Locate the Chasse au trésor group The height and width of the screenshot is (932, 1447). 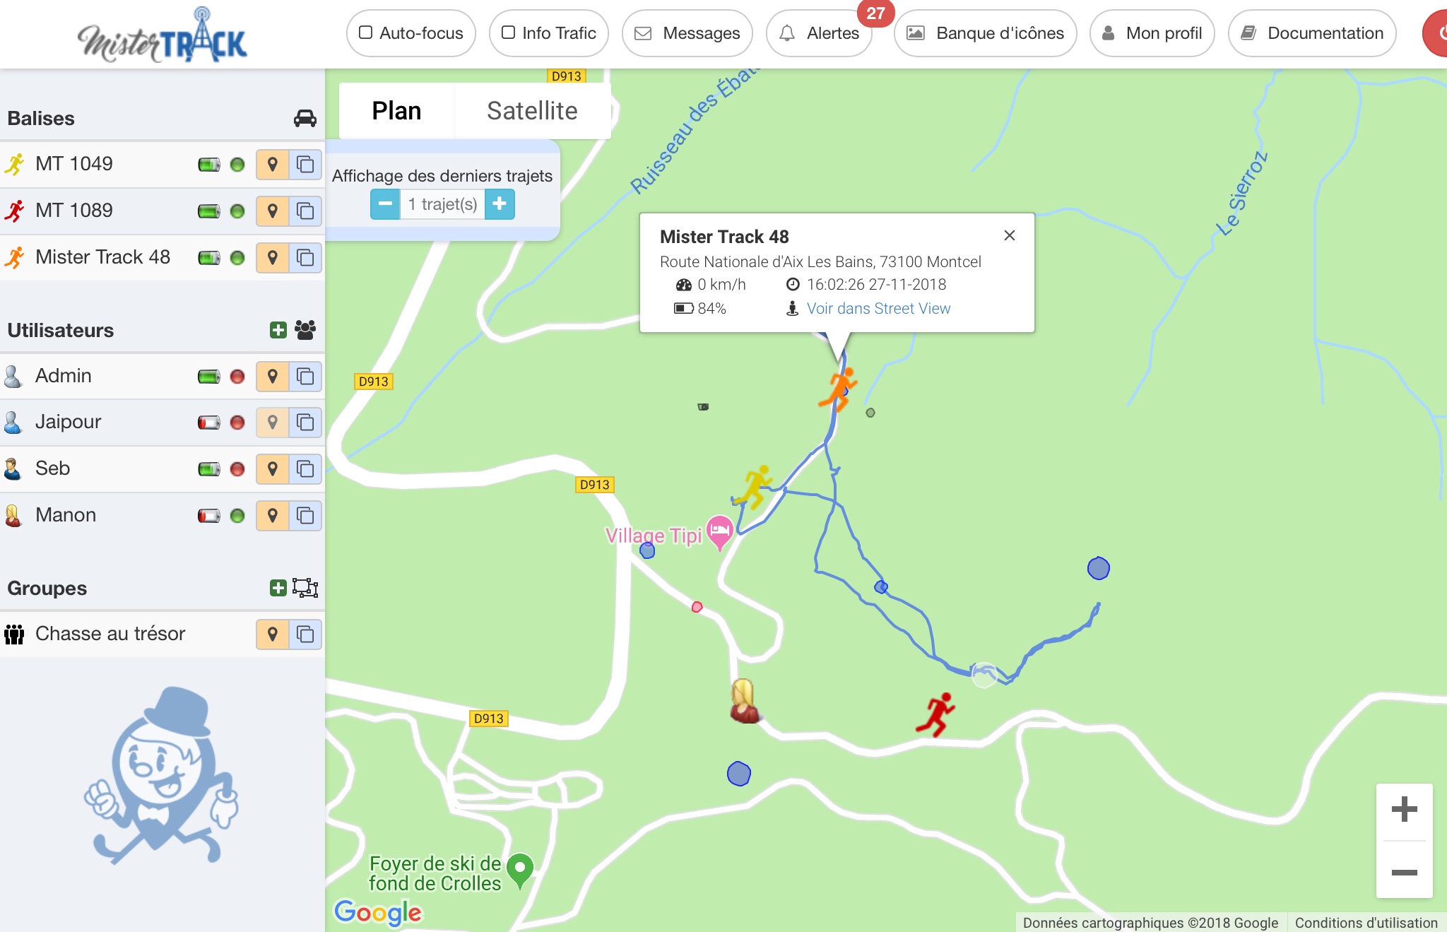(x=273, y=634)
